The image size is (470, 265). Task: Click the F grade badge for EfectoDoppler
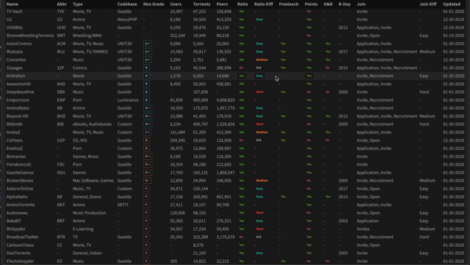click(x=146, y=261)
